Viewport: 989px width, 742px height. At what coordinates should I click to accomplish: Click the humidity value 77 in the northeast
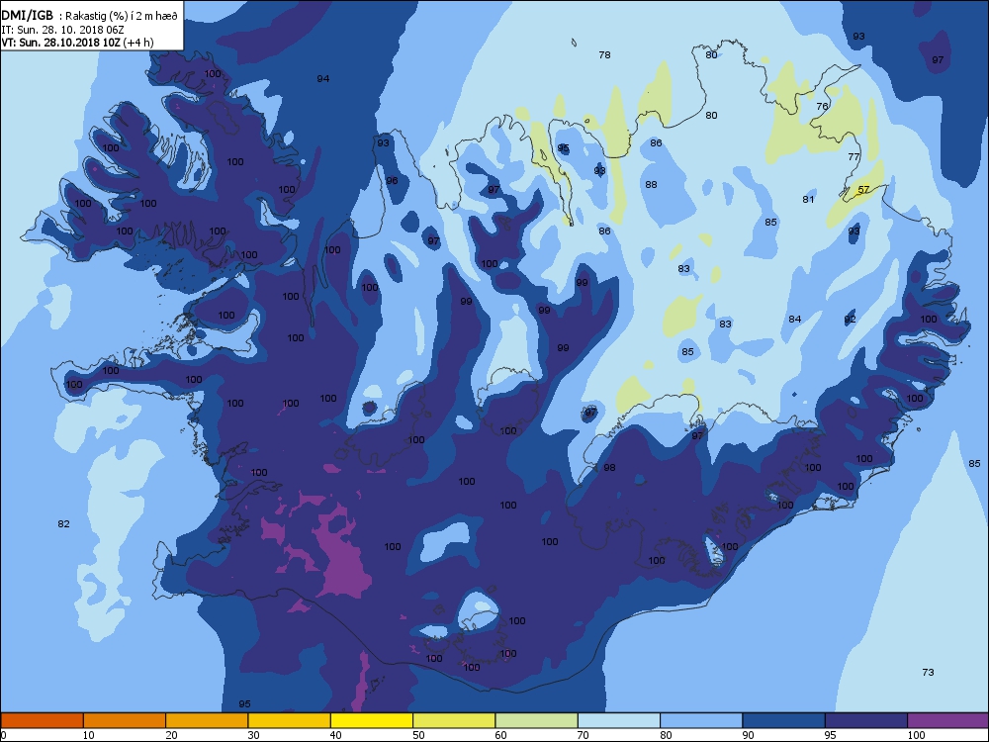854,157
